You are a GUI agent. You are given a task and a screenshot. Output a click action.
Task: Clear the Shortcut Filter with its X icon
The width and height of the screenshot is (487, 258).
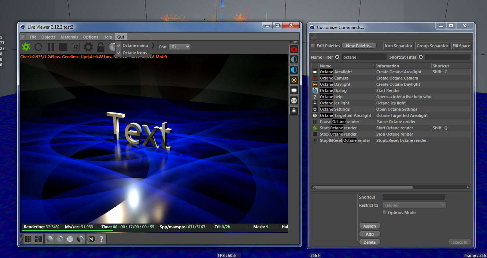[421, 57]
